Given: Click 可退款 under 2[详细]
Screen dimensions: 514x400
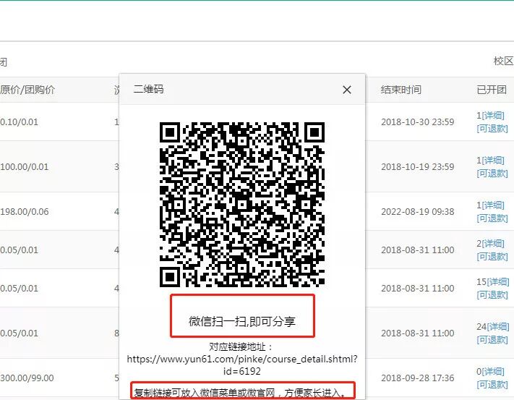Looking at the screenshot, I should [x=492, y=257].
